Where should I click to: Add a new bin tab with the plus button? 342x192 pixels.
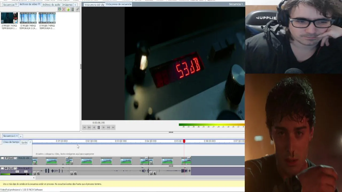click(x=75, y=5)
